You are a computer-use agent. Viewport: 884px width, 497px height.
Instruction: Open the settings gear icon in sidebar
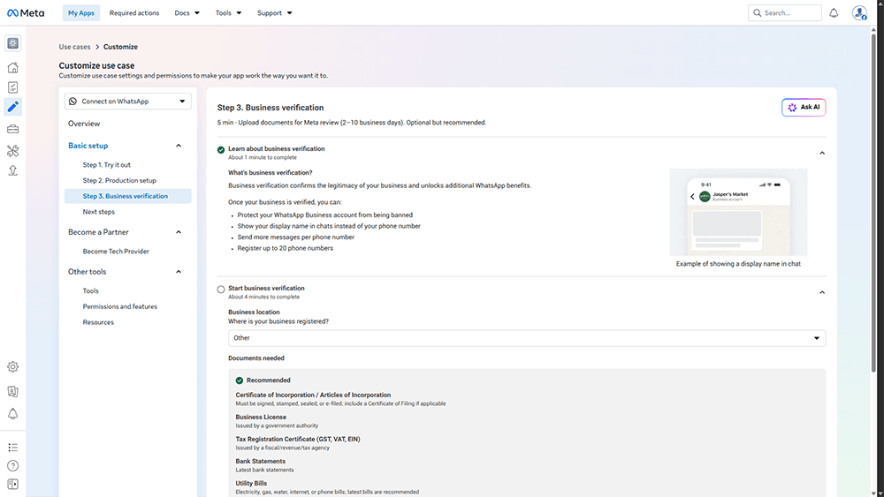coord(13,367)
